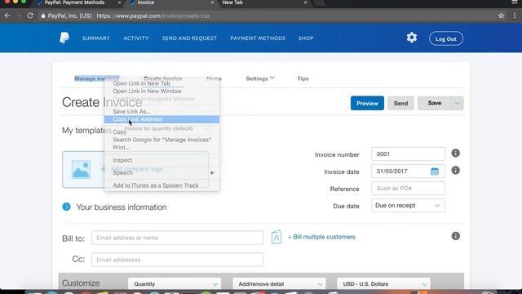
Task: Open the Quantity customize dropdown
Action: click(174, 284)
